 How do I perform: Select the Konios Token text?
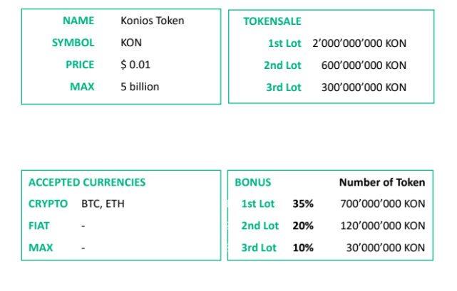tap(153, 21)
